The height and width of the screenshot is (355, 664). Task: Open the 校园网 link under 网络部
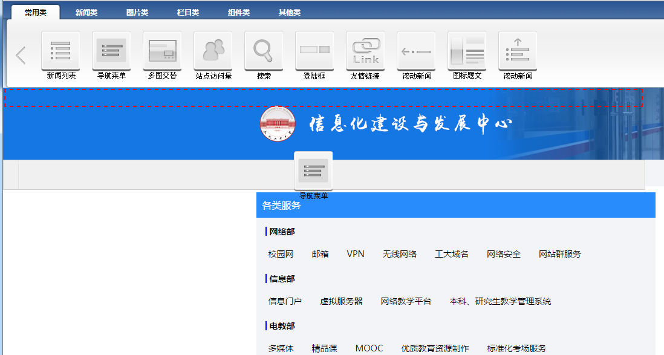[281, 254]
